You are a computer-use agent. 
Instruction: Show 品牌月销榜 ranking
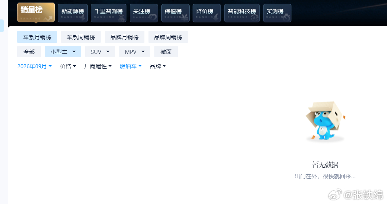(x=124, y=37)
